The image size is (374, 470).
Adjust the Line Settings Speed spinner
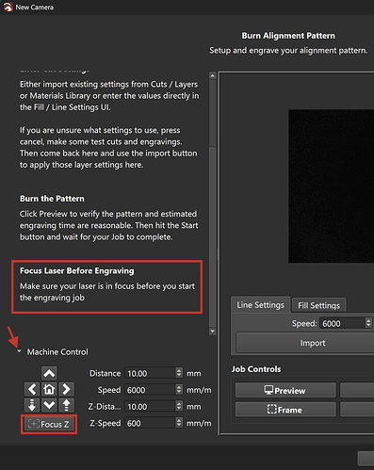[x=368, y=323]
